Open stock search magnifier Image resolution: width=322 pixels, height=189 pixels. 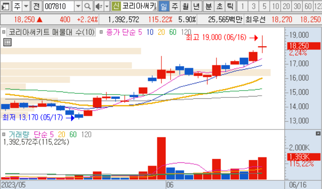click(88, 6)
